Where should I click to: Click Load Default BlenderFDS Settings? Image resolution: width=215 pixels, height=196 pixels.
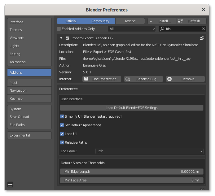[x=132, y=108]
